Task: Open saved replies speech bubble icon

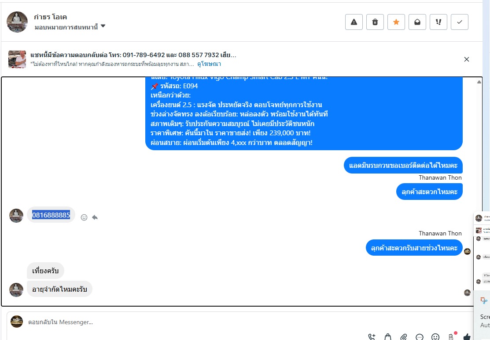Action: click(420, 337)
